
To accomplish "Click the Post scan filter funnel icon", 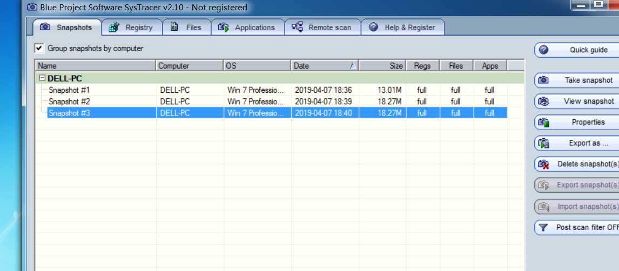I will (543, 228).
